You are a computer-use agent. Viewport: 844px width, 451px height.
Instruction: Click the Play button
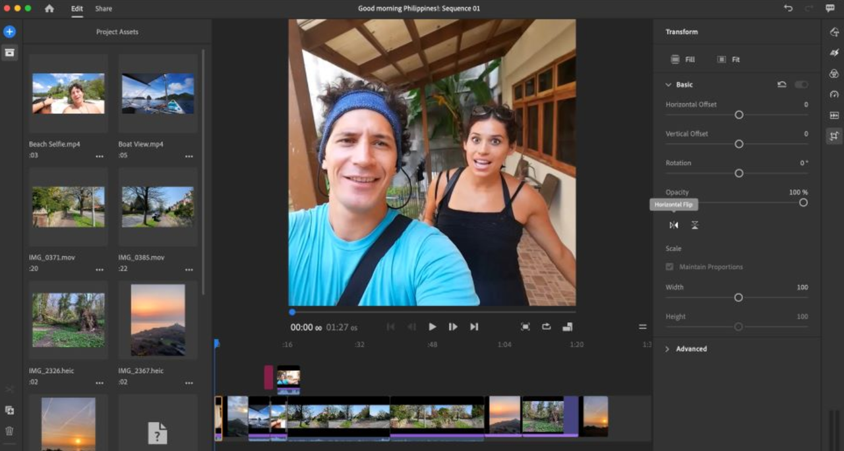pos(432,327)
